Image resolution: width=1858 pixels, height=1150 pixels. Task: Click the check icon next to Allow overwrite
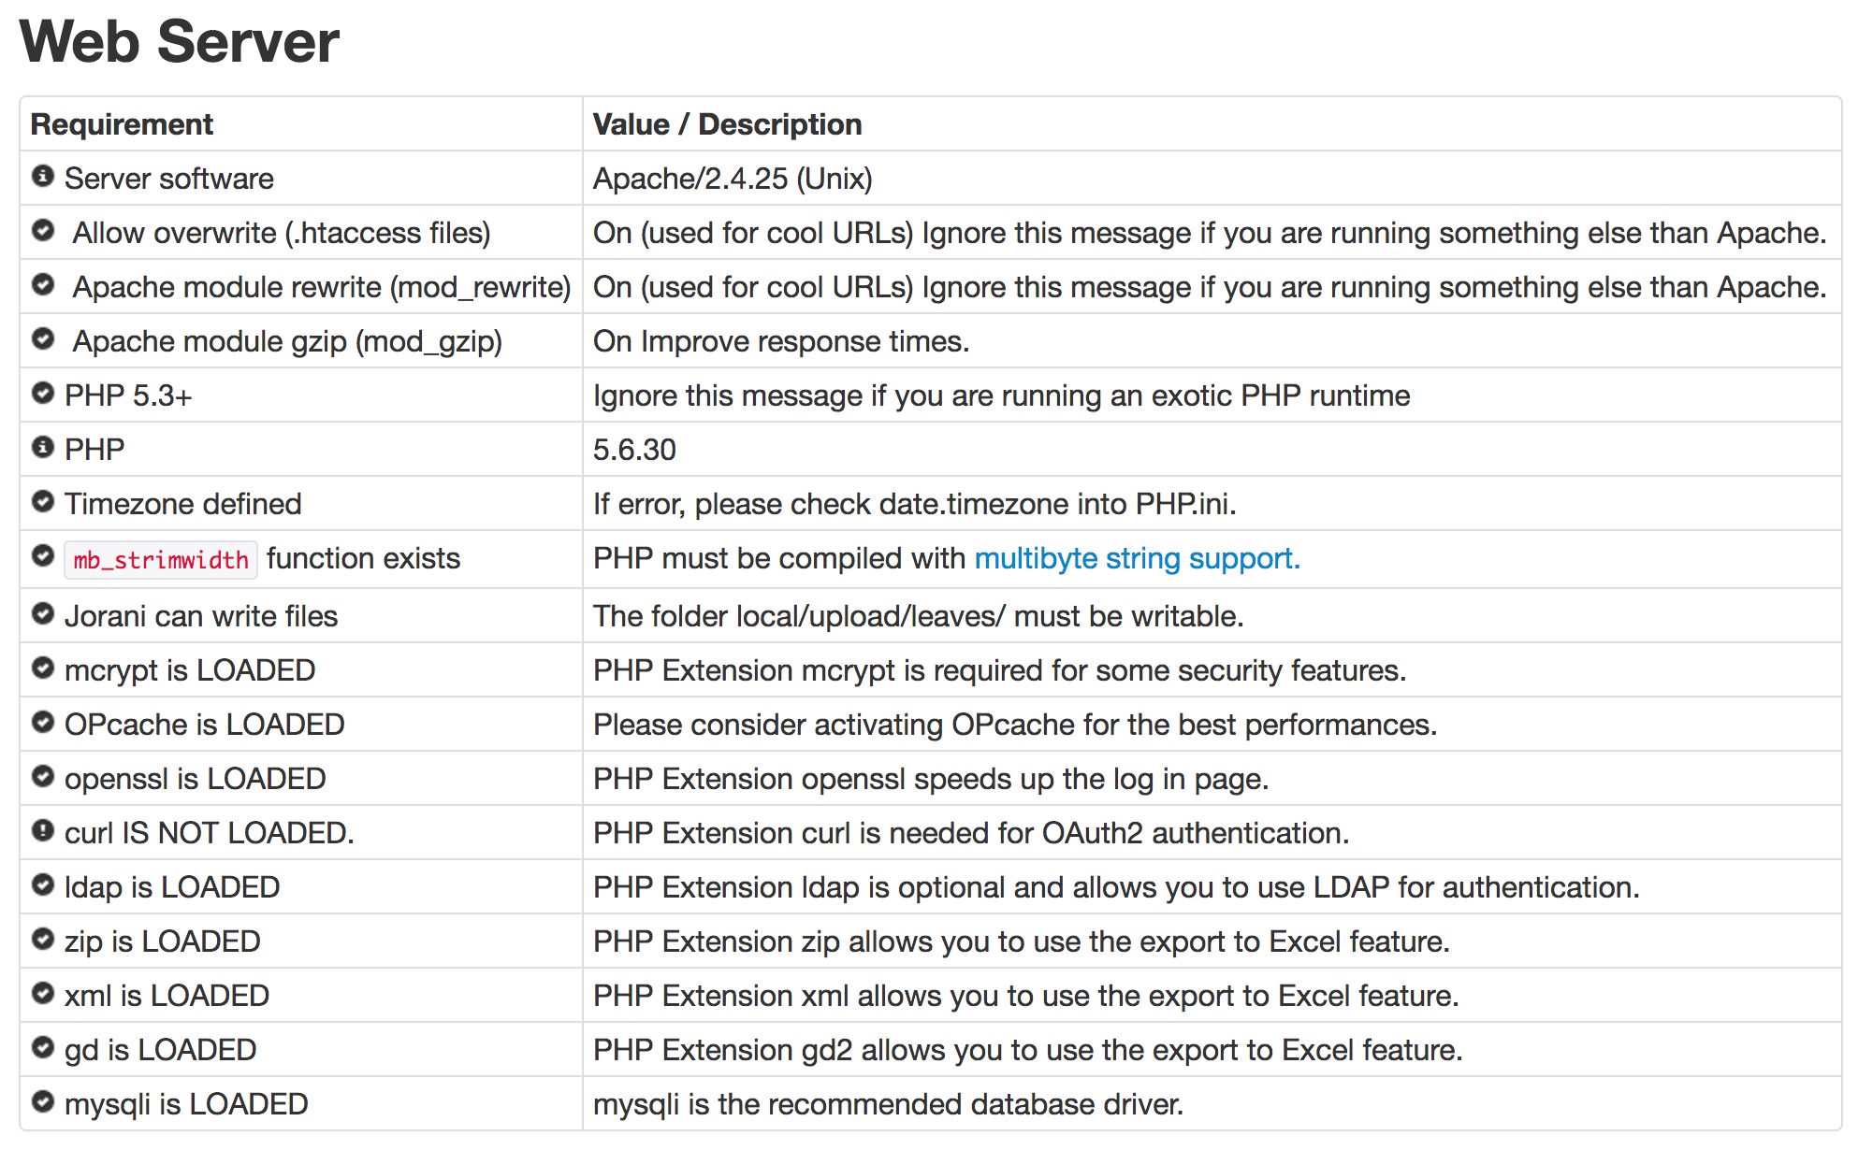(43, 230)
